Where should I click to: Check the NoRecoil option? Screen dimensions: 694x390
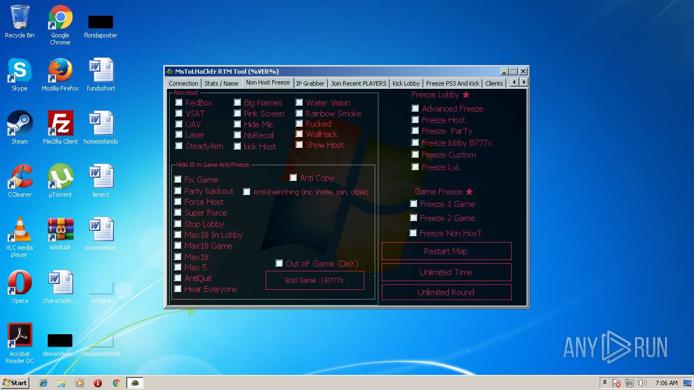click(237, 135)
